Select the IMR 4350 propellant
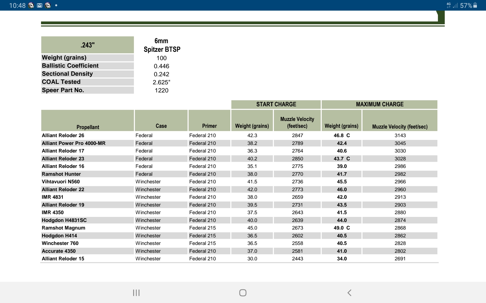This screenshot has height=303, width=486. pyautogui.click(x=53, y=212)
